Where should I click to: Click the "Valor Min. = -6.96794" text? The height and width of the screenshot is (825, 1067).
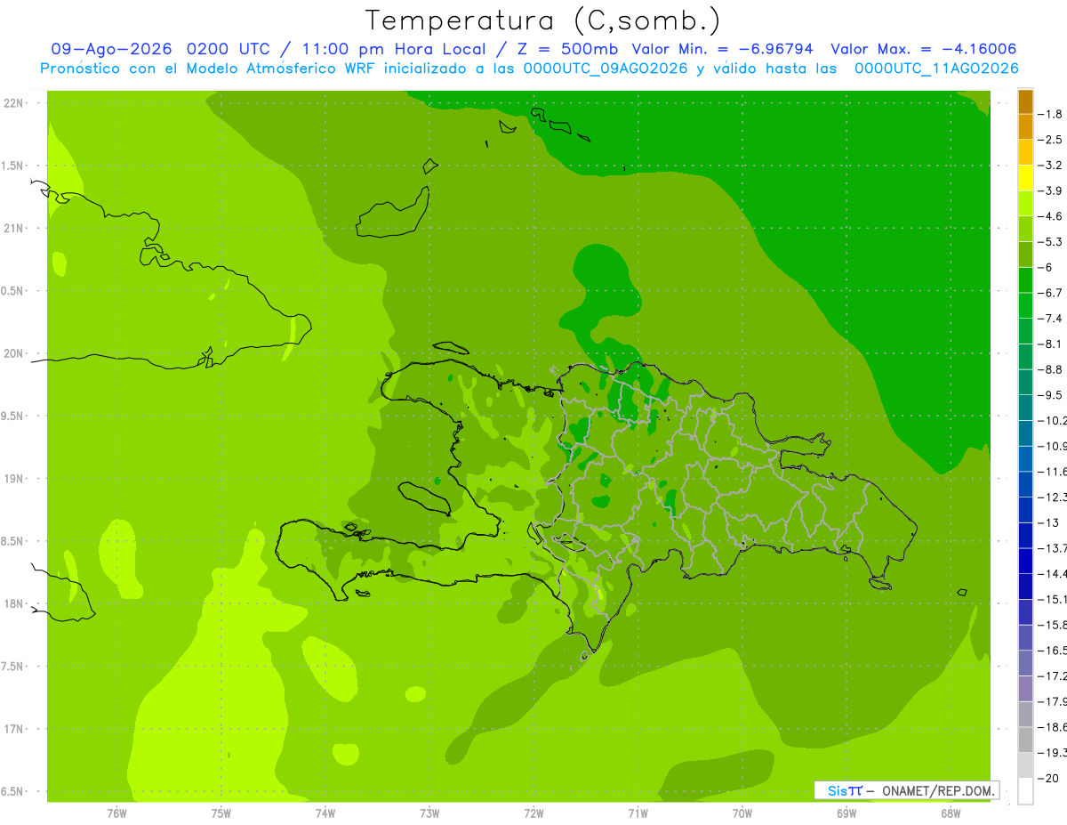click(722, 49)
